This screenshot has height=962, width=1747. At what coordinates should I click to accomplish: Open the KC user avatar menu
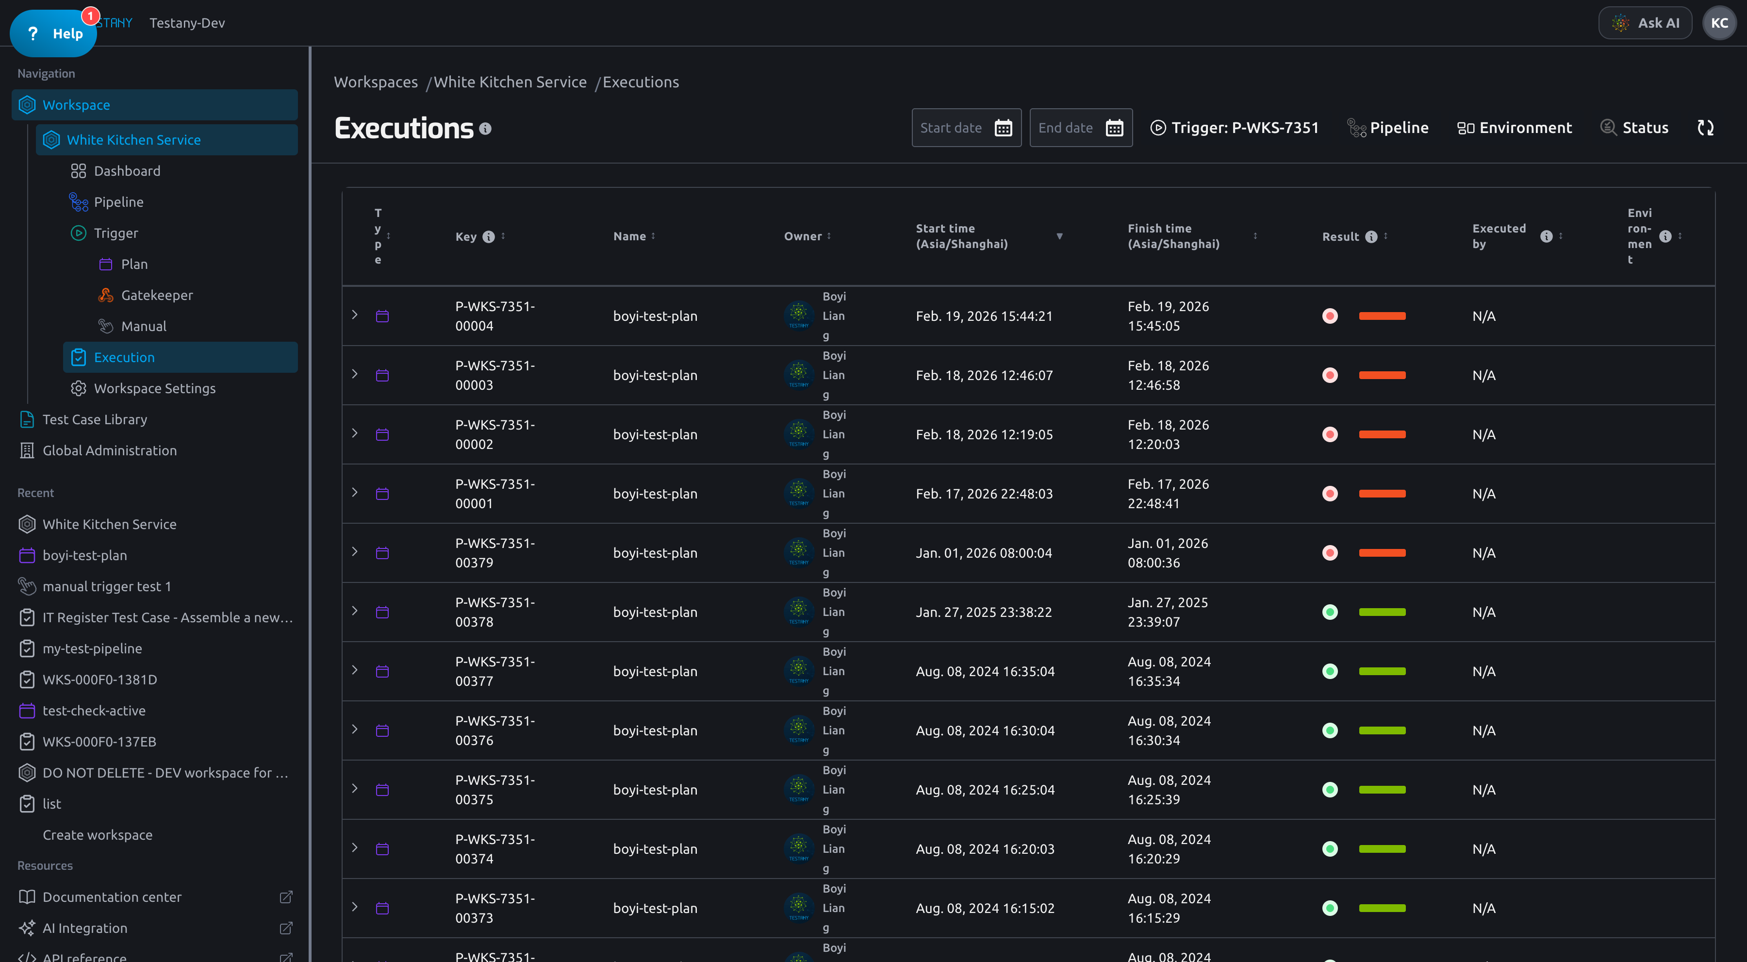[x=1719, y=23]
